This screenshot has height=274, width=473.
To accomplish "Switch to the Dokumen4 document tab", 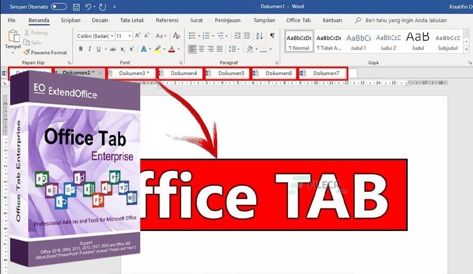I will [181, 74].
